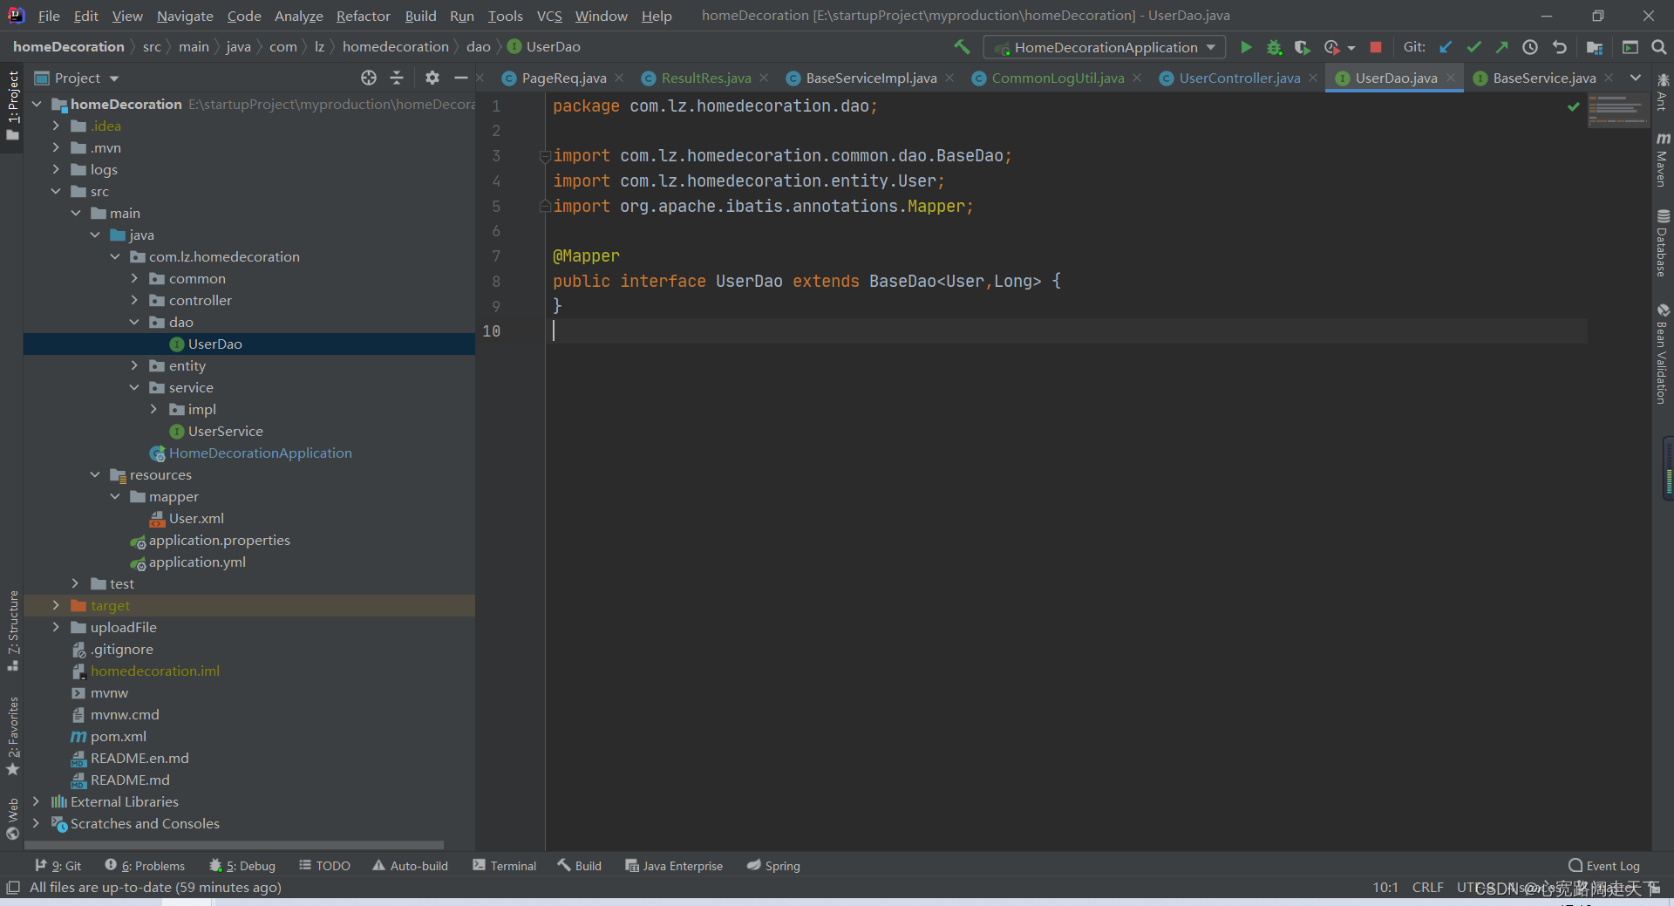Expand the .idea folder
The width and height of the screenshot is (1674, 906).
point(56,126)
